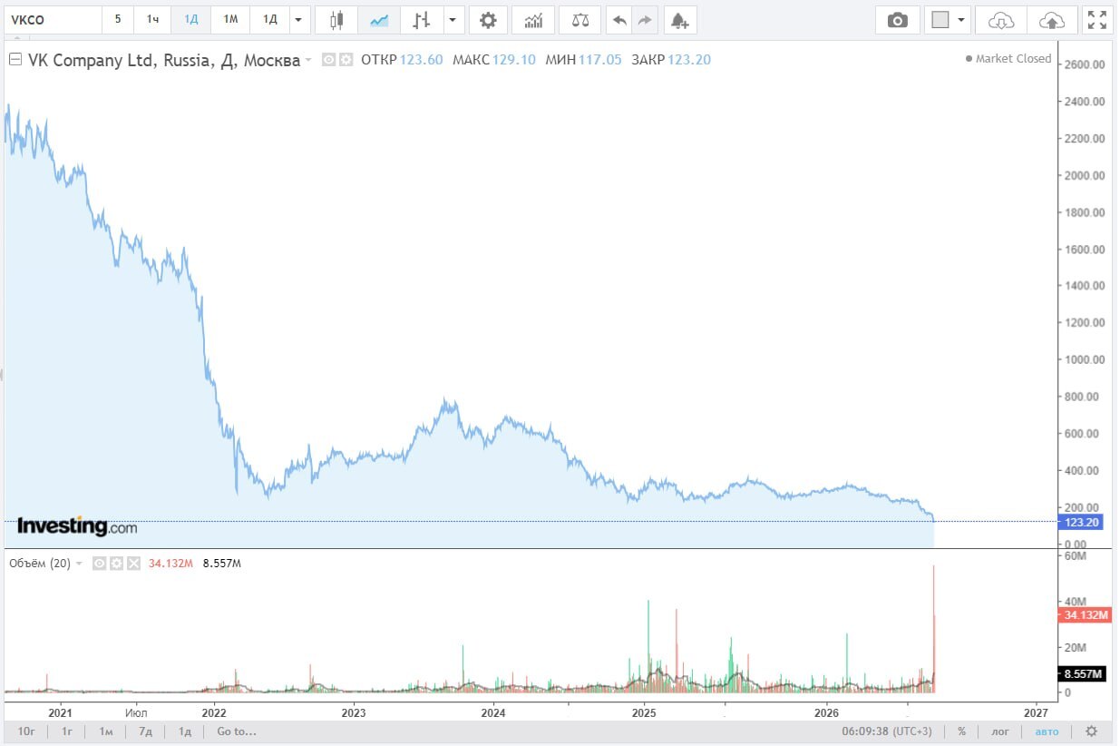Image resolution: width=1120 pixels, height=746 pixels.
Task: Create a price alert bell icon
Action: [x=679, y=20]
